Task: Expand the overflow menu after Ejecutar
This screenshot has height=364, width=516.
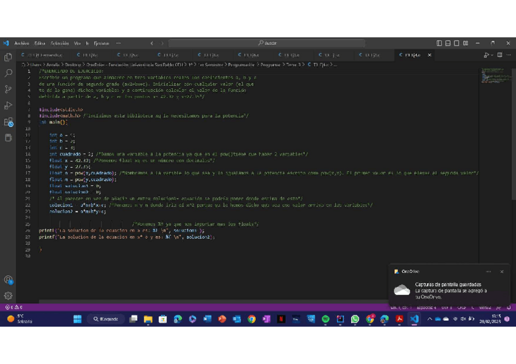Action: [118, 43]
